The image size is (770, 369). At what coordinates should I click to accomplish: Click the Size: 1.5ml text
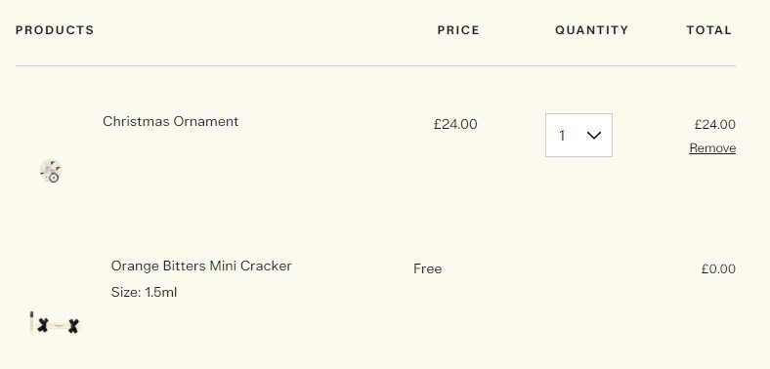pyautogui.click(x=144, y=293)
